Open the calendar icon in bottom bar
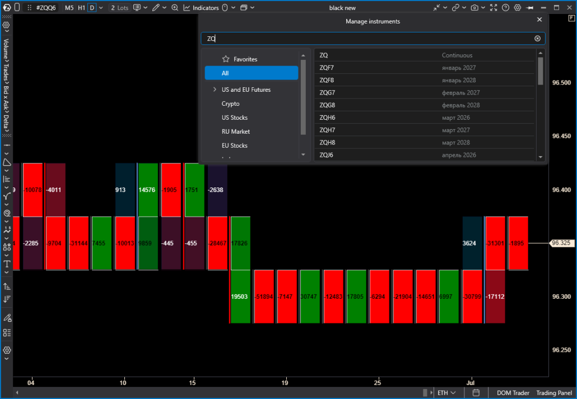The width and height of the screenshot is (577, 399). coord(476,393)
